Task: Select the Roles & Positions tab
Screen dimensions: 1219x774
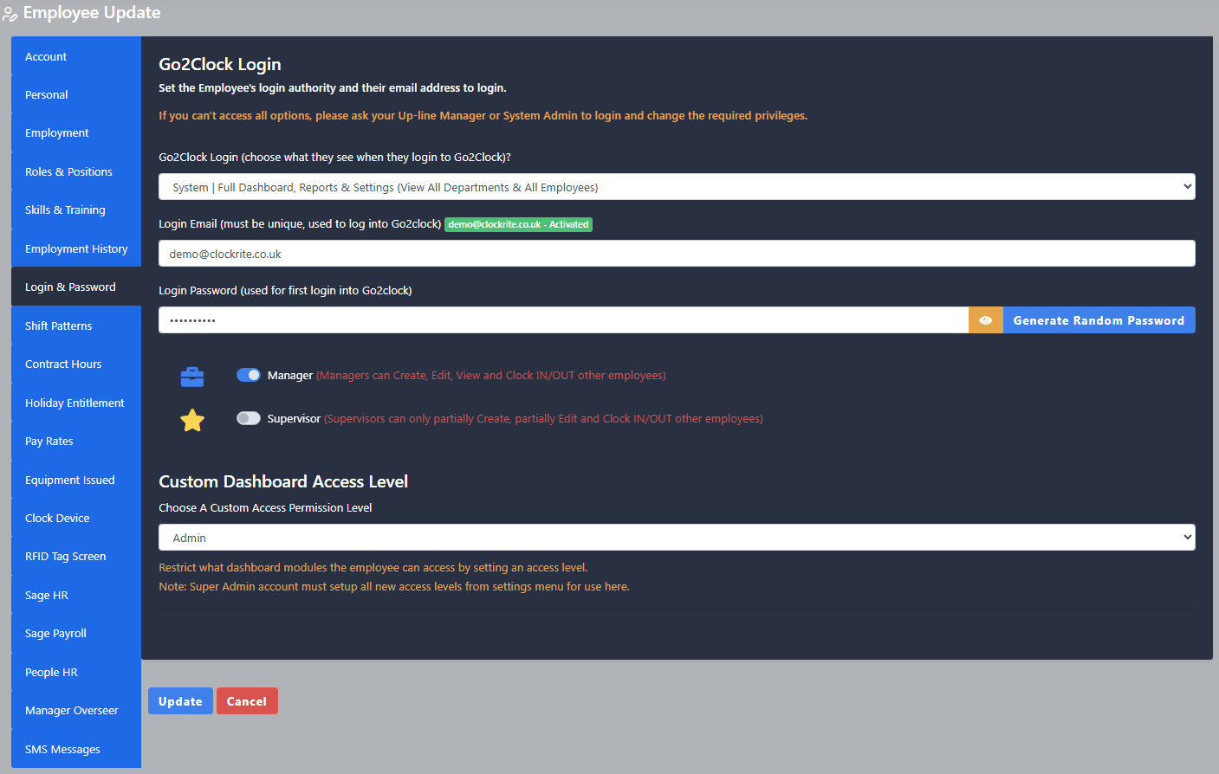Action: [76, 171]
